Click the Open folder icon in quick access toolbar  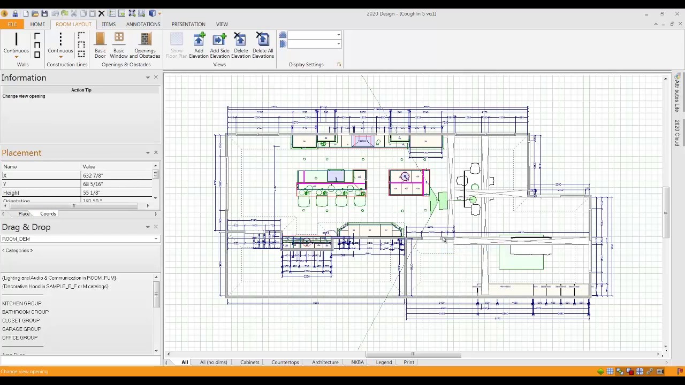pos(35,13)
